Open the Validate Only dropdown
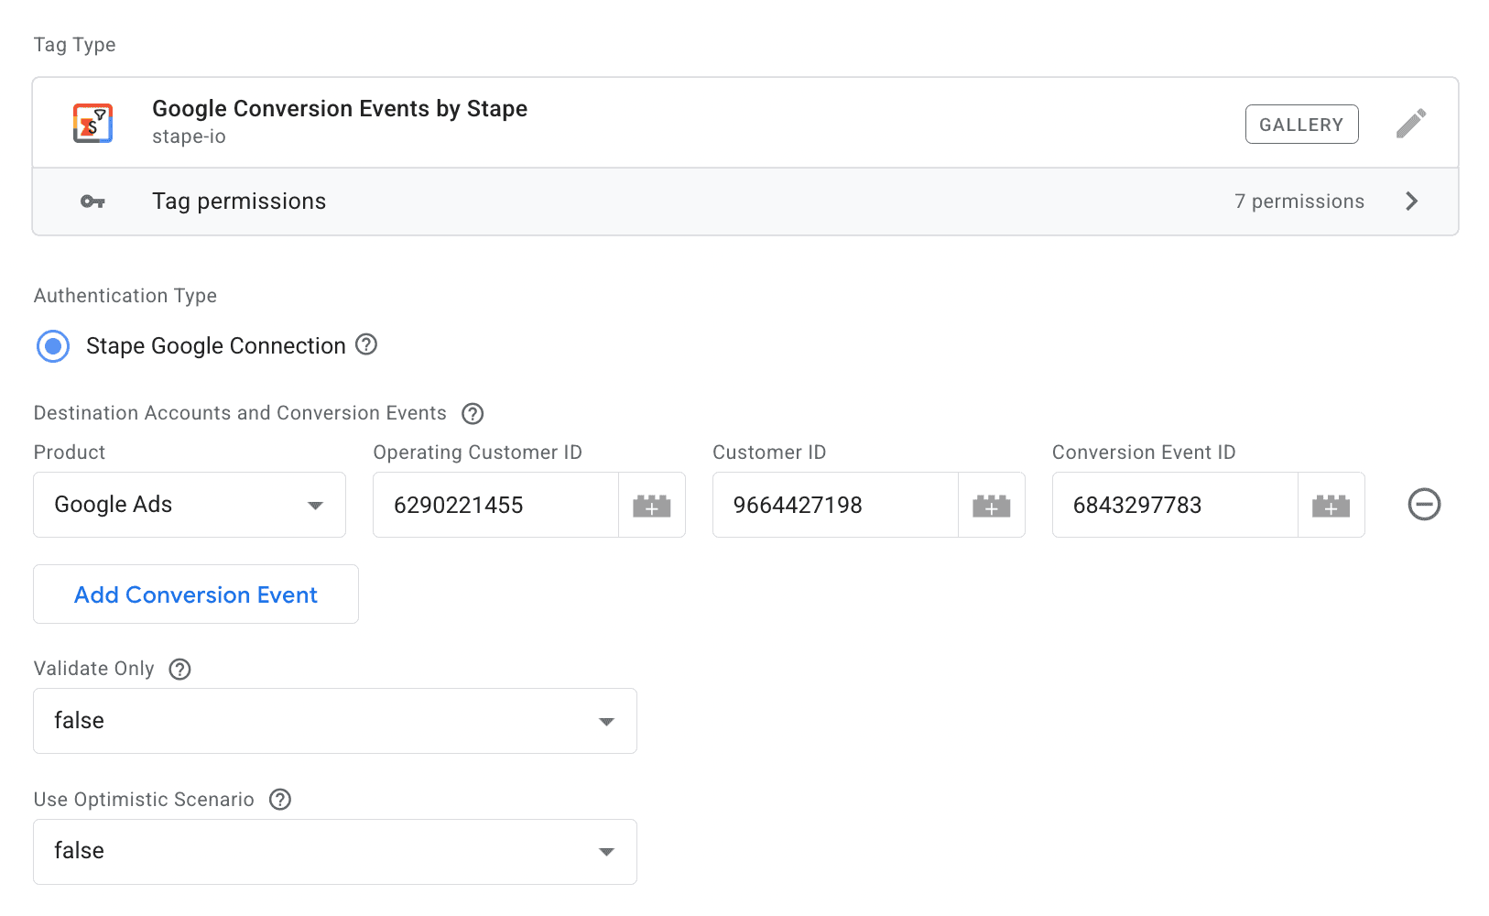 [335, 721]
